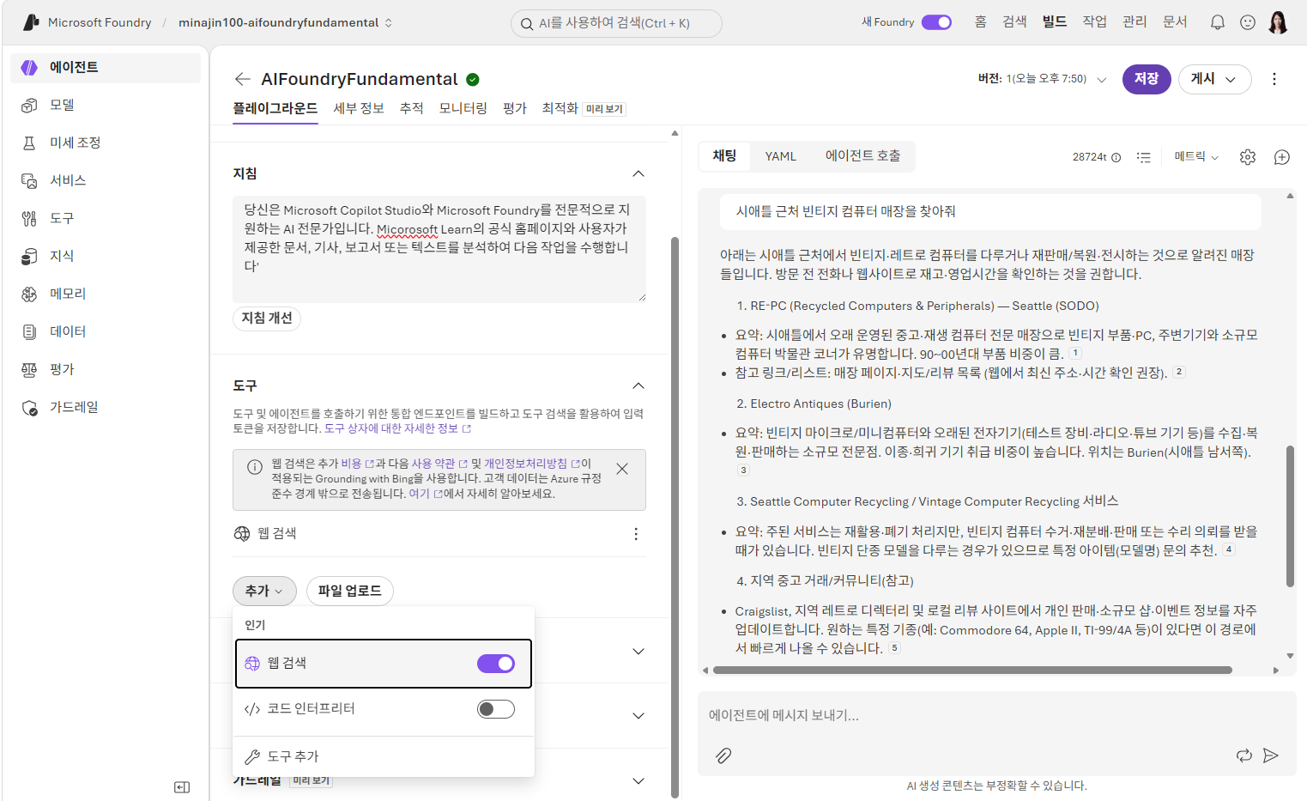Open the 추가 dropdown button
1307x801 pixels.
[x=264, y=591]
